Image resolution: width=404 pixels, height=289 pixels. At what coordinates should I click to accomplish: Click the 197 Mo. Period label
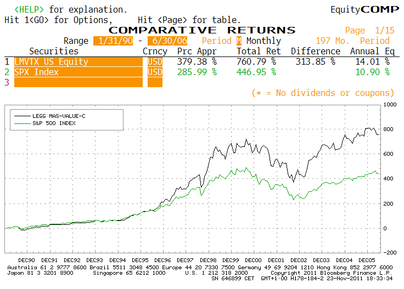point(353,41)
